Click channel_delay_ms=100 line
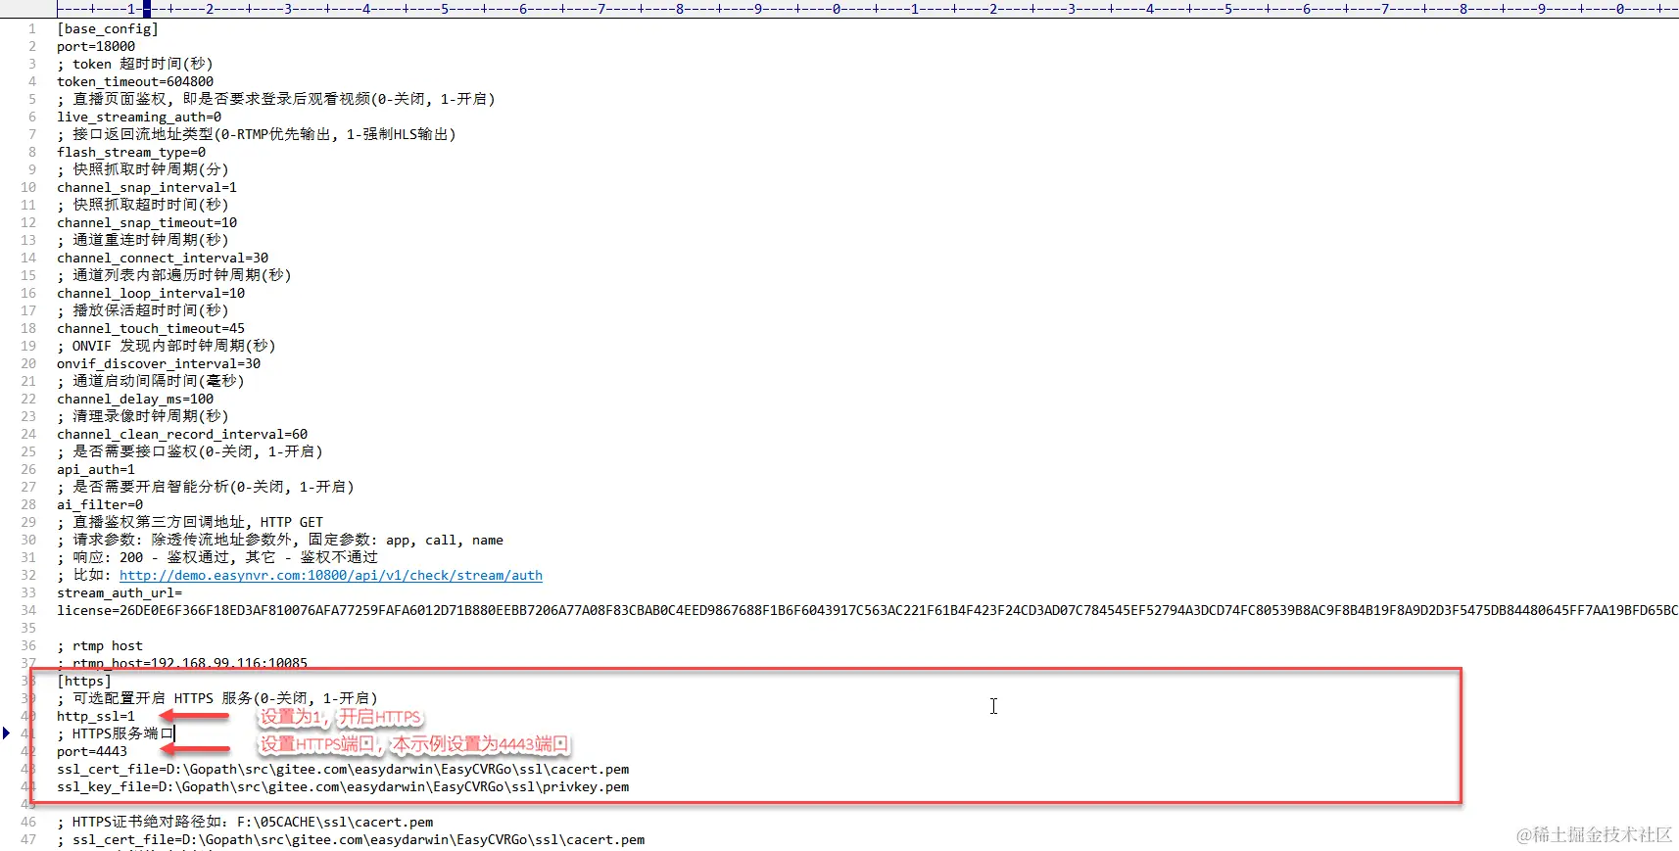The height and width of the screenshot is (851, 1679). coord(135,400)
